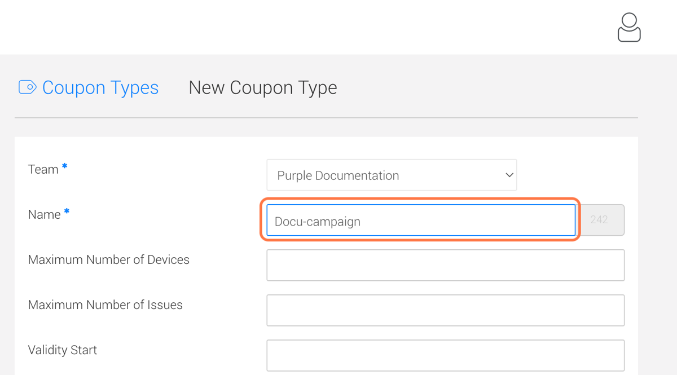
Task: Open the Validity Start date field
Action: pyautogui.click(x=446, y=355)
